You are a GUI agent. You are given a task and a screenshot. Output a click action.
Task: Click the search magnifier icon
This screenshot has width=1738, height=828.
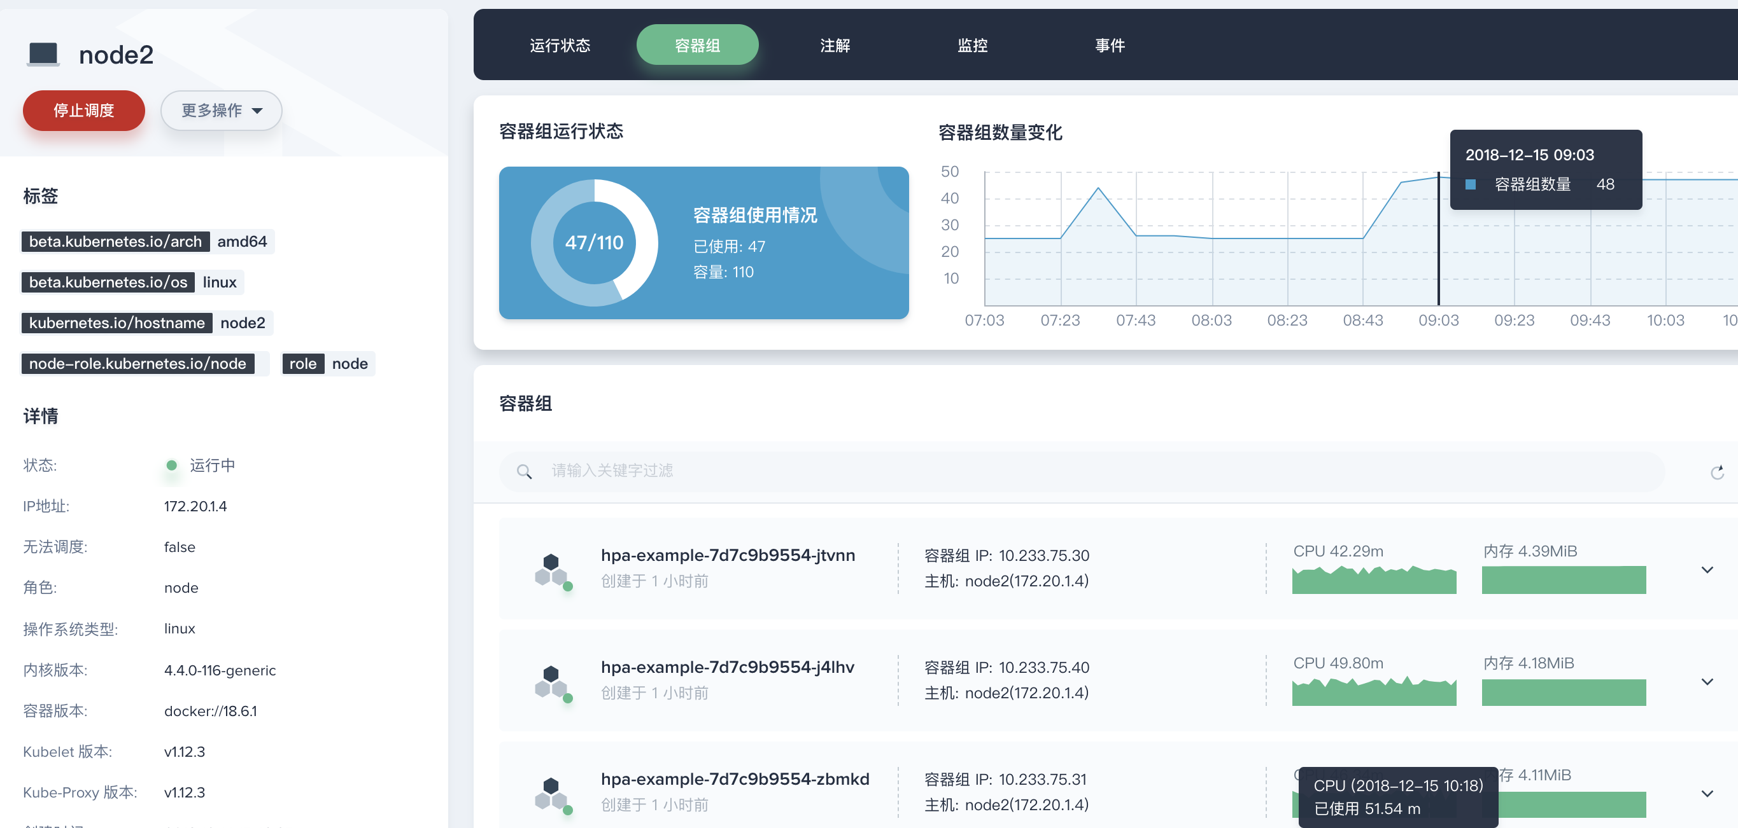click(524, 472)
